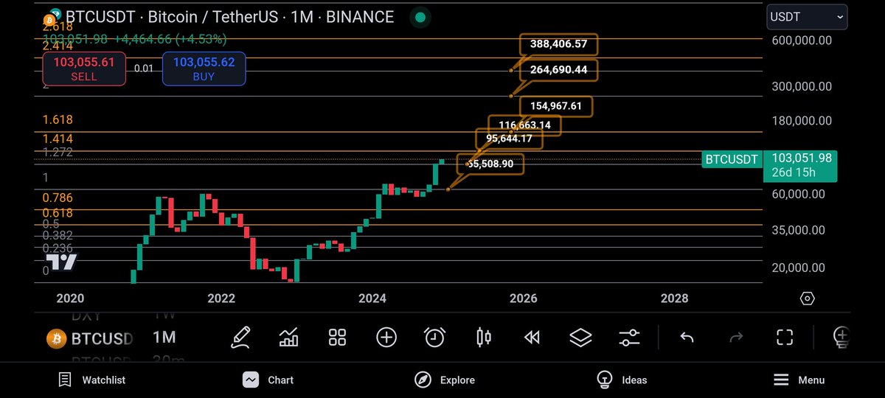Select the 95,644.17 price note
The height and width of the screenshot is (398, 885).
509,139
